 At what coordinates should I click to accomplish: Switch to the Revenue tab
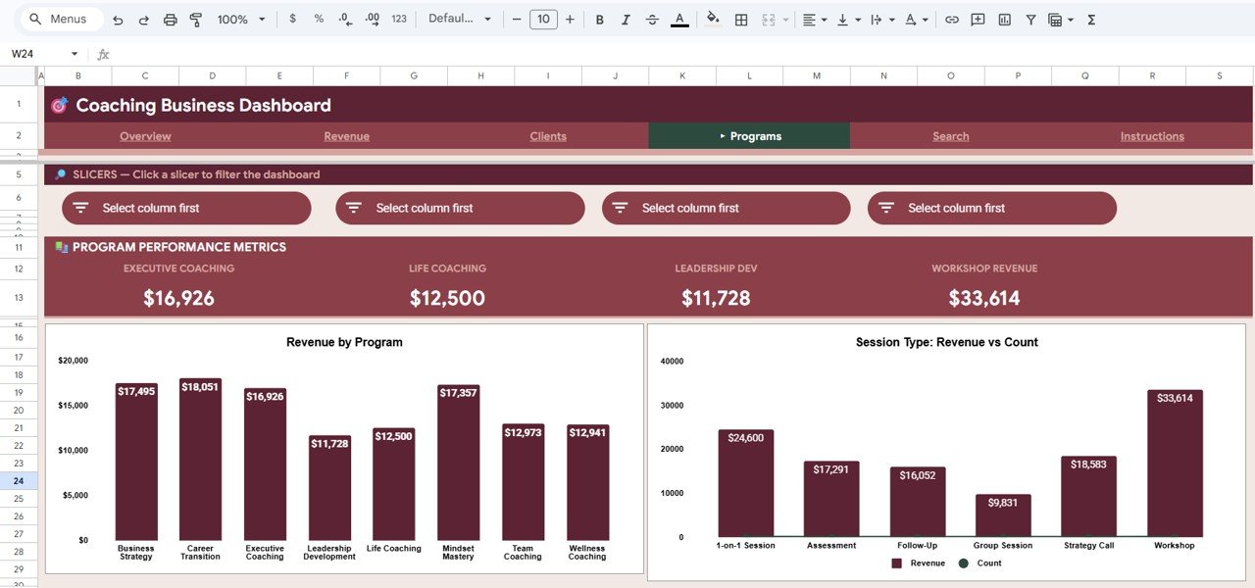[346, 136]
